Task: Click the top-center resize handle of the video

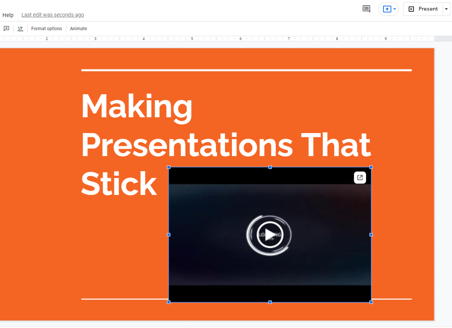Action: pos(270,167)
